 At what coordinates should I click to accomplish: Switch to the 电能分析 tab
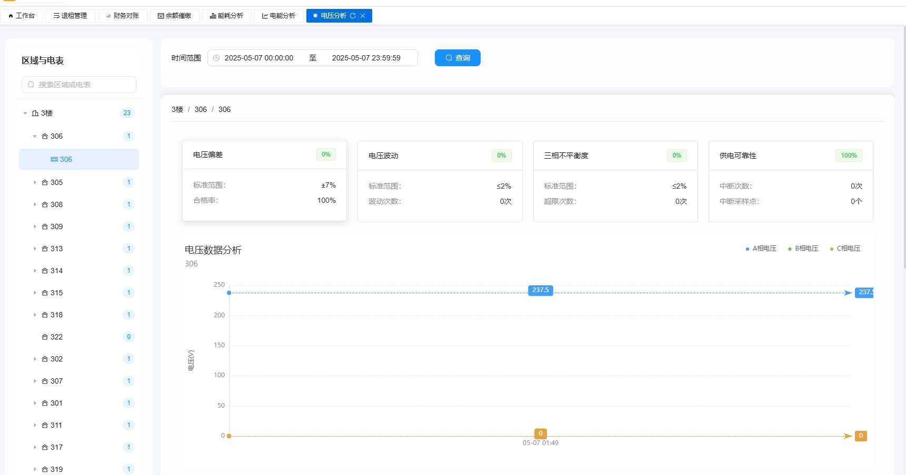click(279, 16)
